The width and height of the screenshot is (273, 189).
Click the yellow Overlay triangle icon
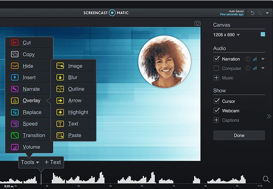coord(15,101)
